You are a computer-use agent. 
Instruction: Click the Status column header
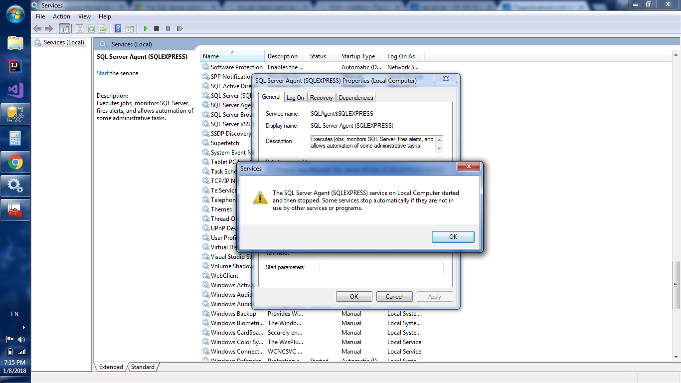click(323, 56)
